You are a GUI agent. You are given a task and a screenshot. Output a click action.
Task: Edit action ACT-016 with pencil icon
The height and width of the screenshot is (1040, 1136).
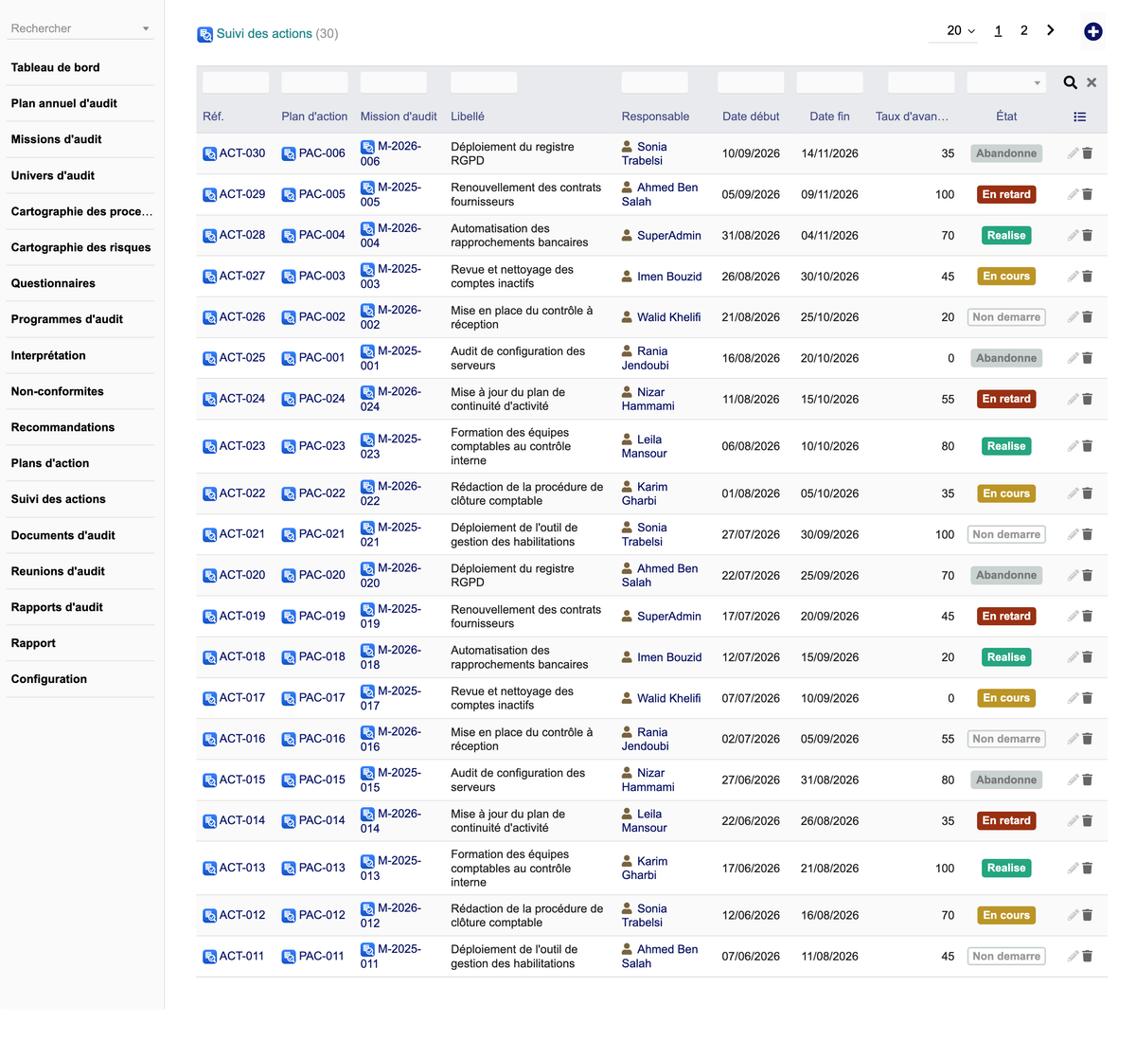pos(1073,739)
